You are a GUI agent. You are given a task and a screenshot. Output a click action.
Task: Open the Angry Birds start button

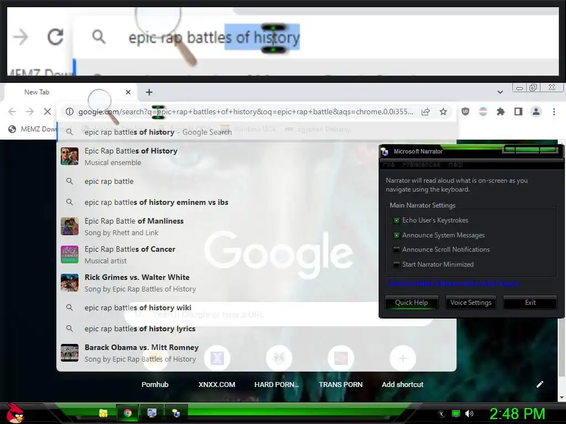click(x=14, y=413)
